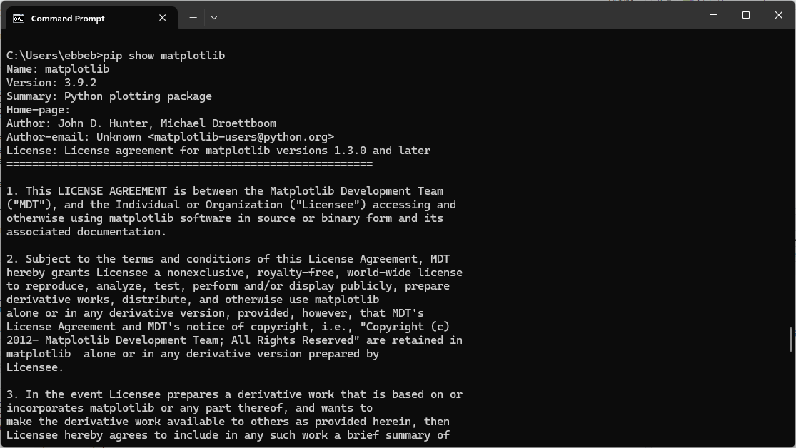Select the Command Prompt tab title
Image resolution: width=796 pixels, height=448 pixels.
[x=68, y=19]
